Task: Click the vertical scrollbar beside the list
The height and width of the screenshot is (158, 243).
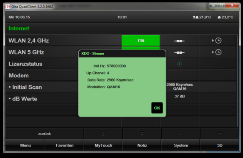Action: 237,81
